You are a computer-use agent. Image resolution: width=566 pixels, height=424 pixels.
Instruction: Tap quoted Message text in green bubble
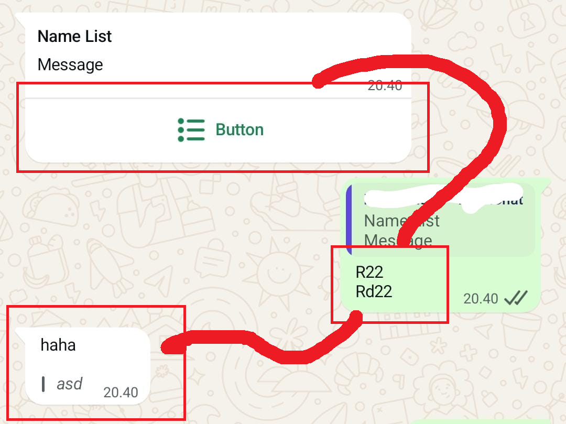[398, 241]
